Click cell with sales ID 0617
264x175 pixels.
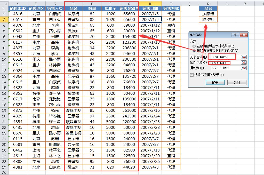pyautogui.click(x=18, y=20)
